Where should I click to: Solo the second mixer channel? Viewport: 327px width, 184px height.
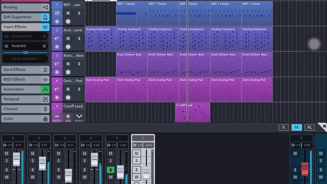[x=33, y=160]
